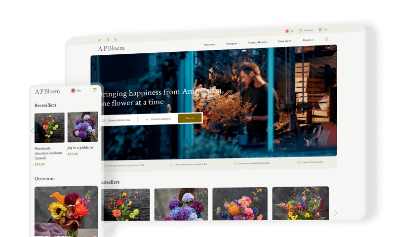Click check icon next to Same Day Delivery

[104, 166]
